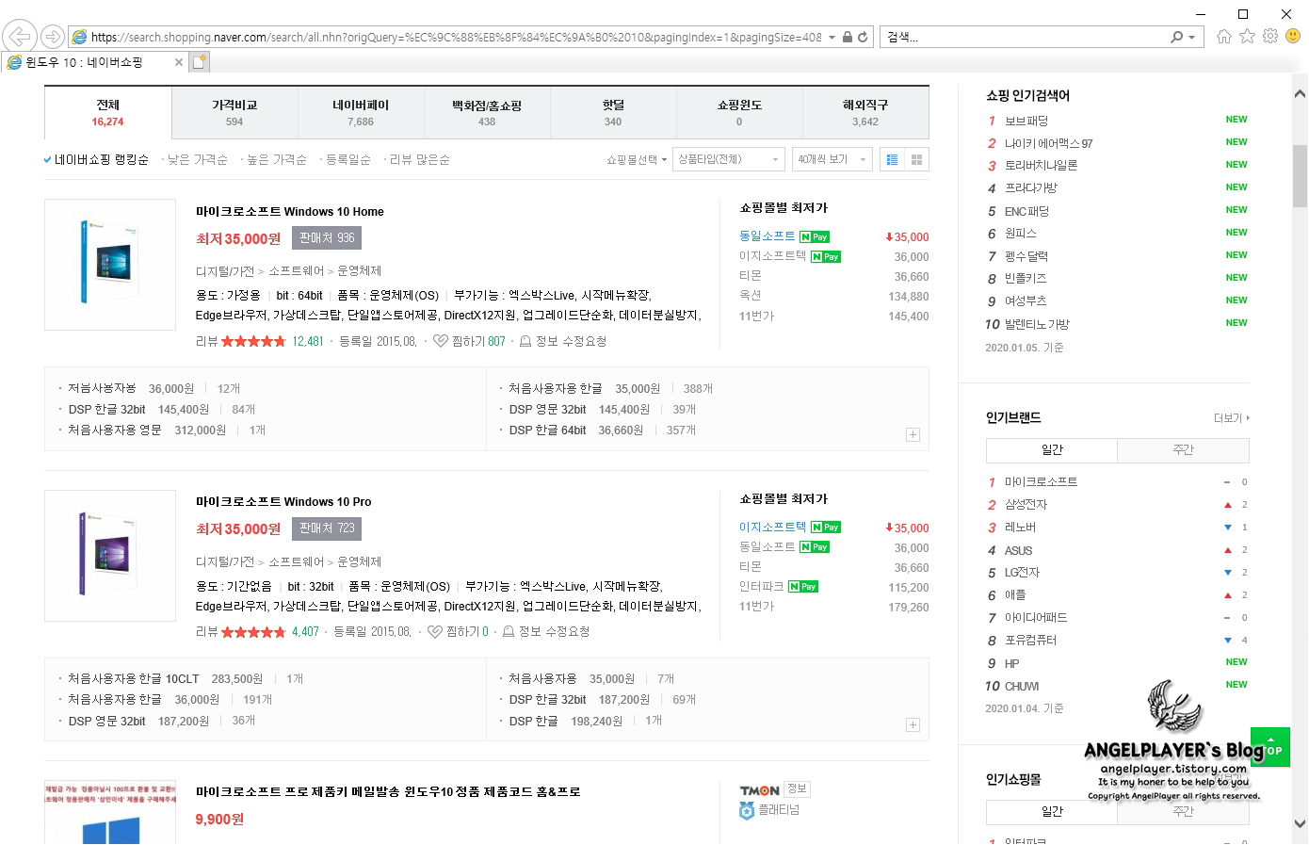
Task: Sort by 낮은 가격순
Action: pyautogui.click(x=195, y=159)
